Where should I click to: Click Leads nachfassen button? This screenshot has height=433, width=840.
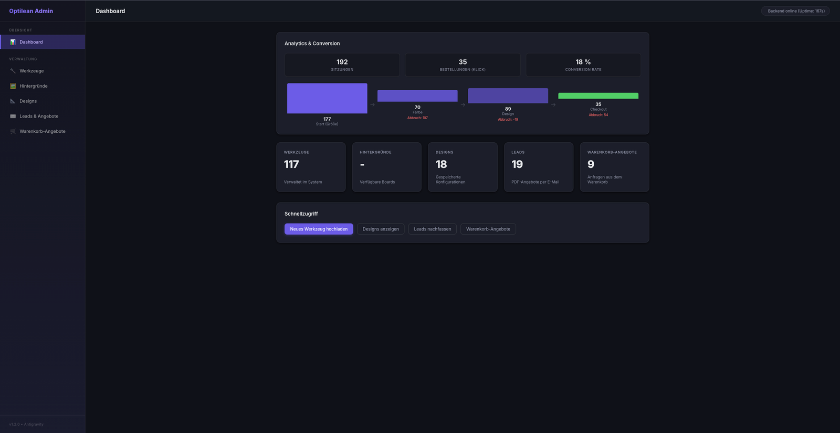(433, 229)
